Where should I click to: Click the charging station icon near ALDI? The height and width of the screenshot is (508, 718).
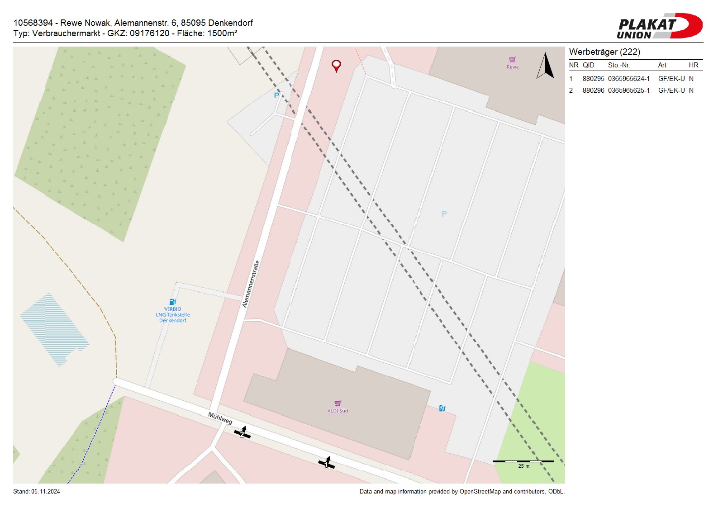pyautogui.click(x=442, y=408)
